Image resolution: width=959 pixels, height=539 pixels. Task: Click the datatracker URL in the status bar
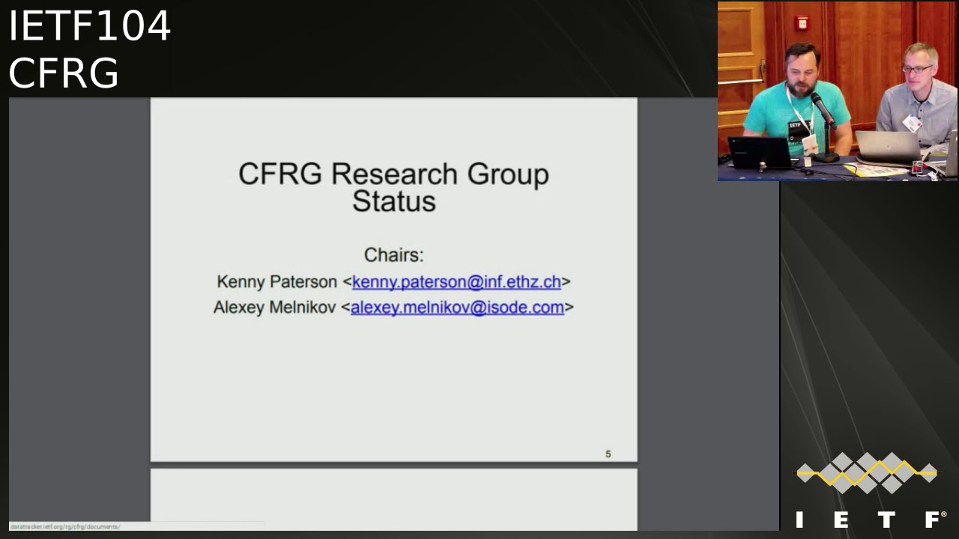click(x=65, y=527)
